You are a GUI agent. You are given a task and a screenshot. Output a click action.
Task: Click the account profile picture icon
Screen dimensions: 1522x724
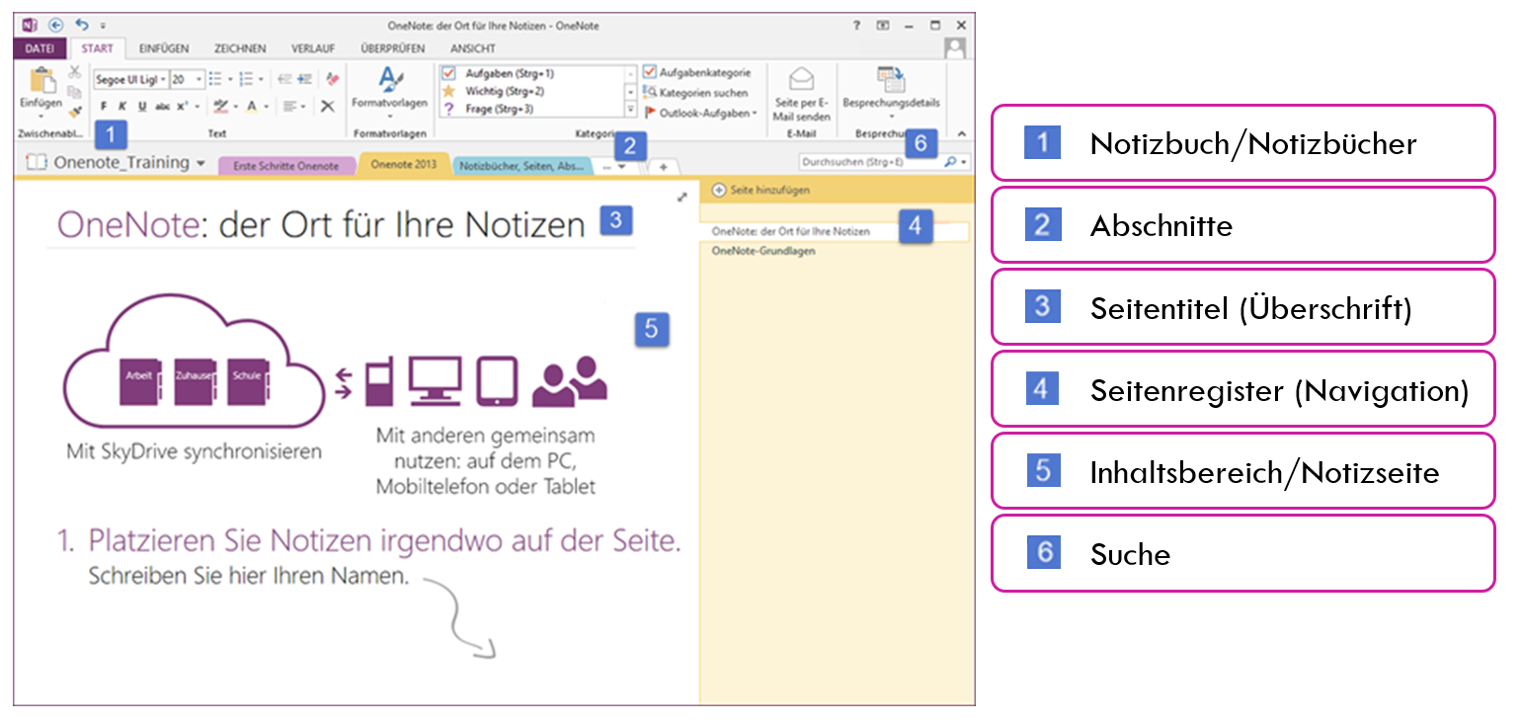coord(954,47)
